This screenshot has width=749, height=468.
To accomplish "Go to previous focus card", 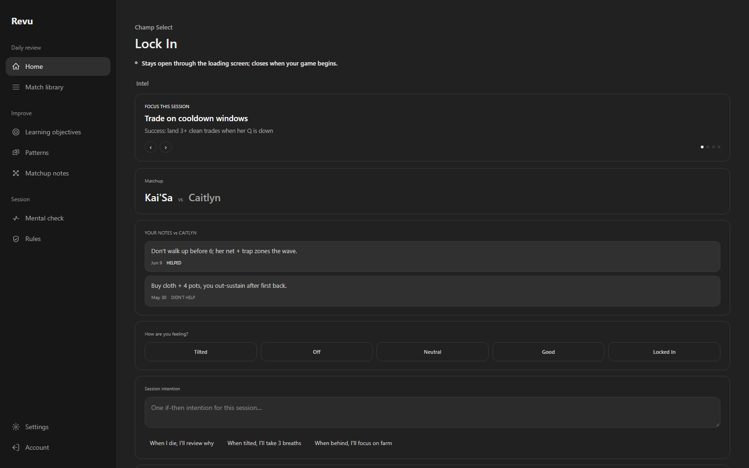I will [x=151, y=147].
